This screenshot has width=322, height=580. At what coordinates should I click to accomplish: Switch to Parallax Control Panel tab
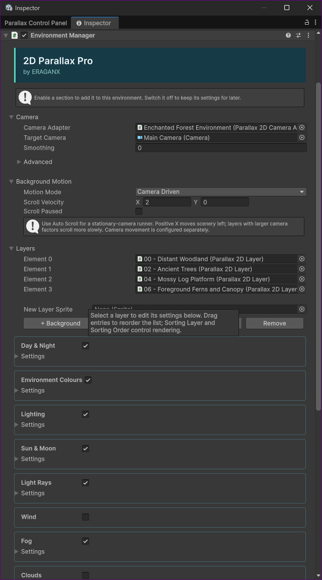pos(36,23)
